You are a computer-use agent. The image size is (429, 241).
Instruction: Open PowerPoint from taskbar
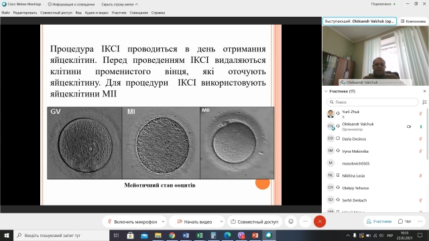[255, 235]
